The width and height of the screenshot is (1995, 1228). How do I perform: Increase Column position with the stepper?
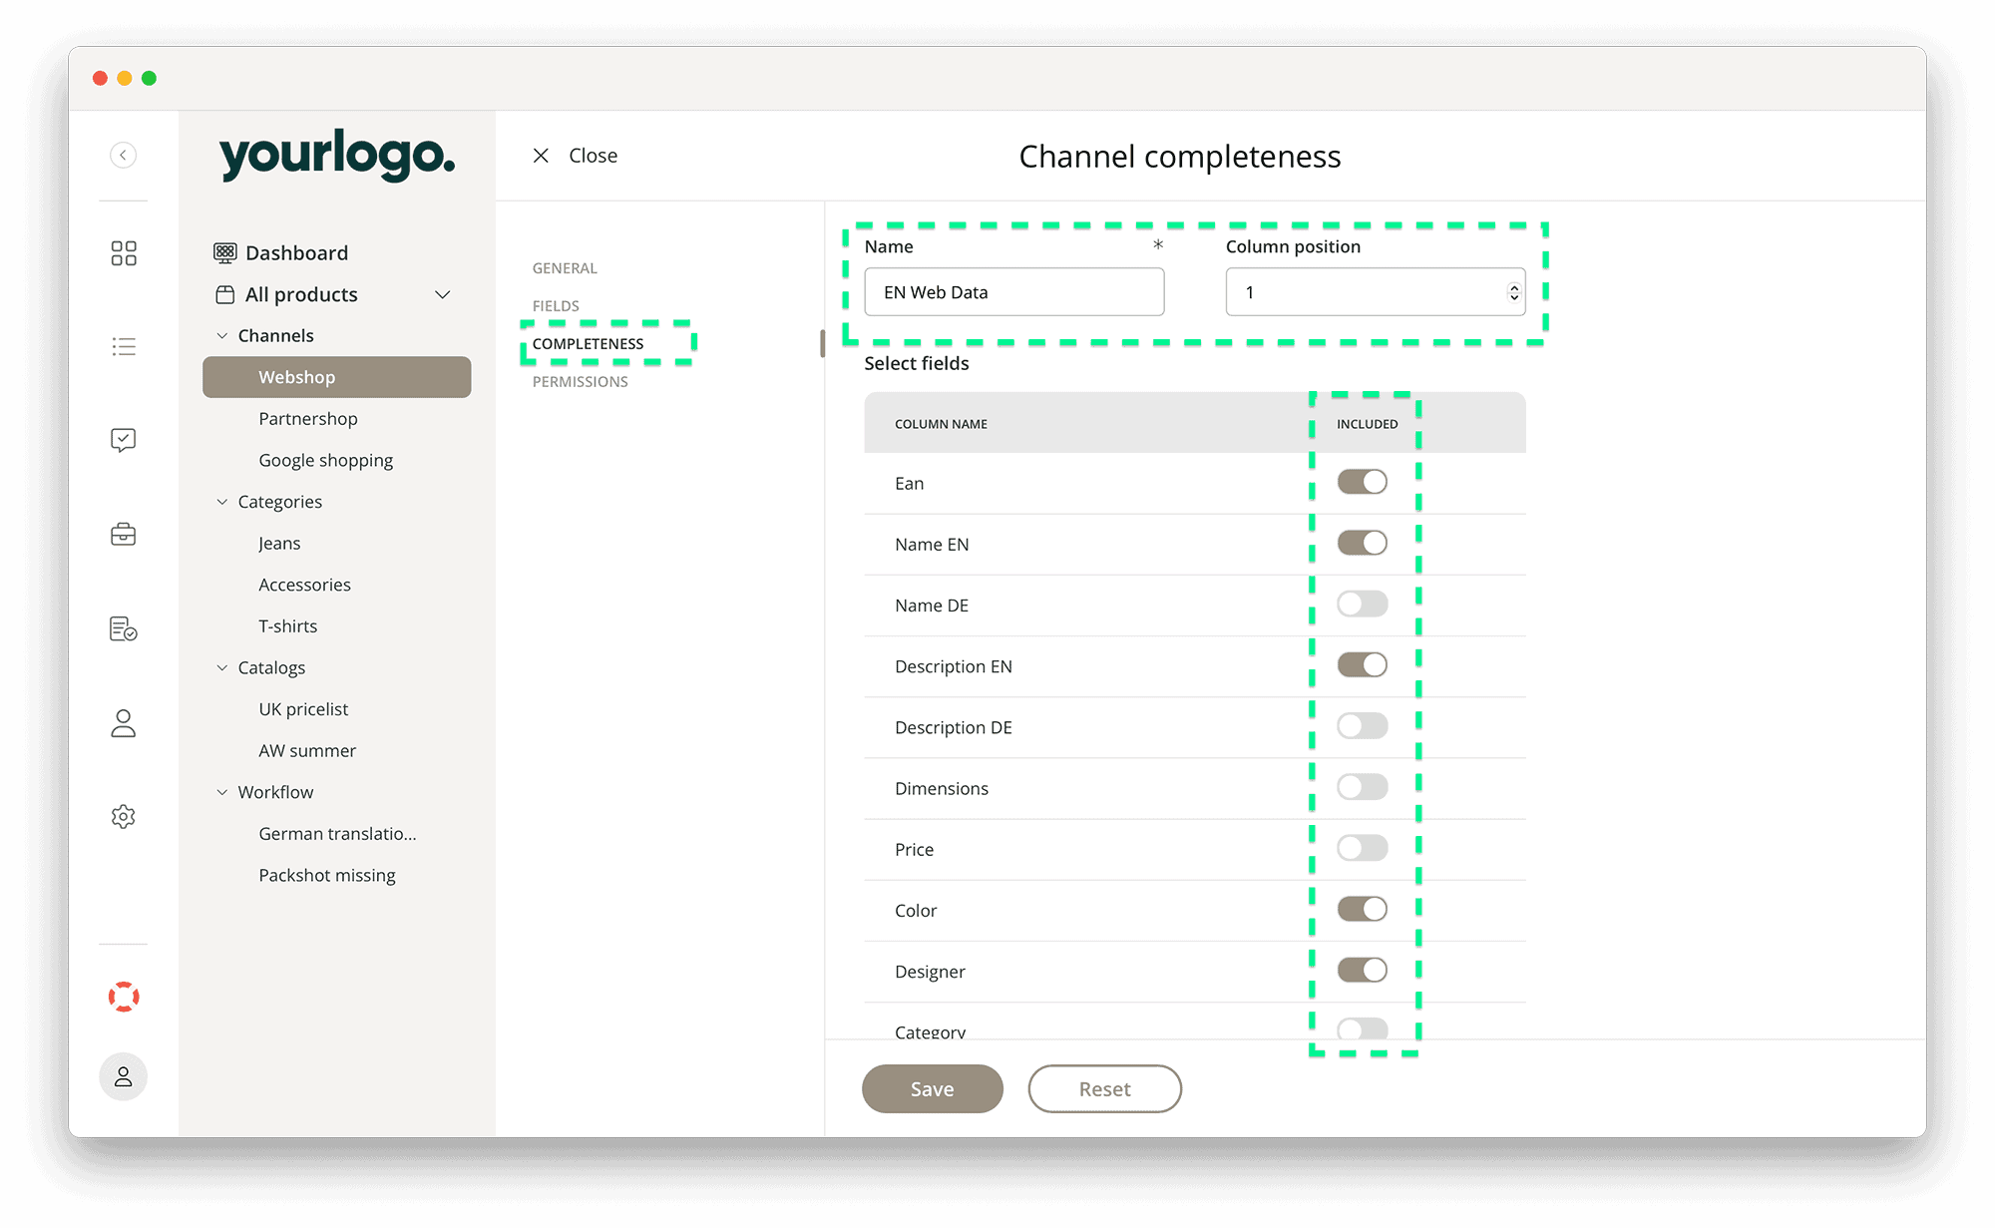point(1512,285)
